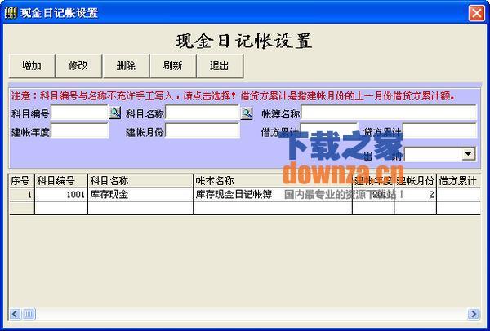Exit using the 退出 button
The image size is (490, 331).
click(220, 66)
